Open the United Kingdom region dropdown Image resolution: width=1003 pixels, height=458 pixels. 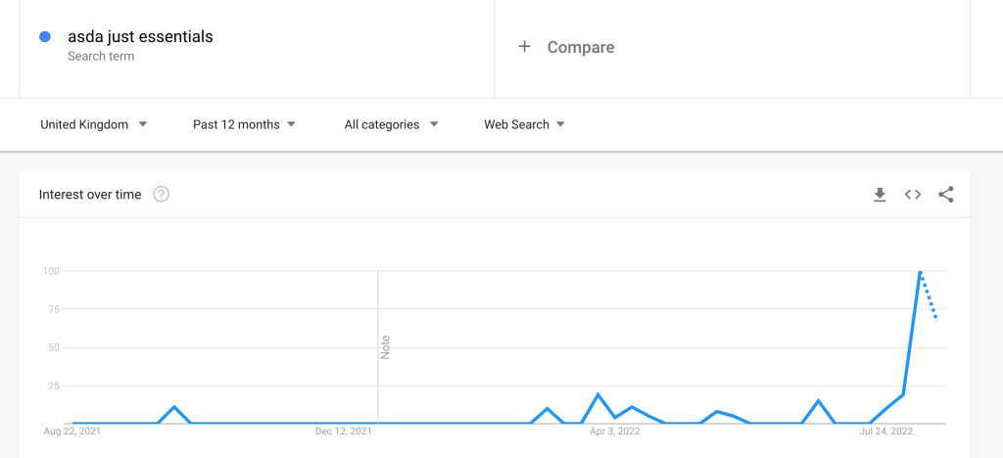(94, 124)
